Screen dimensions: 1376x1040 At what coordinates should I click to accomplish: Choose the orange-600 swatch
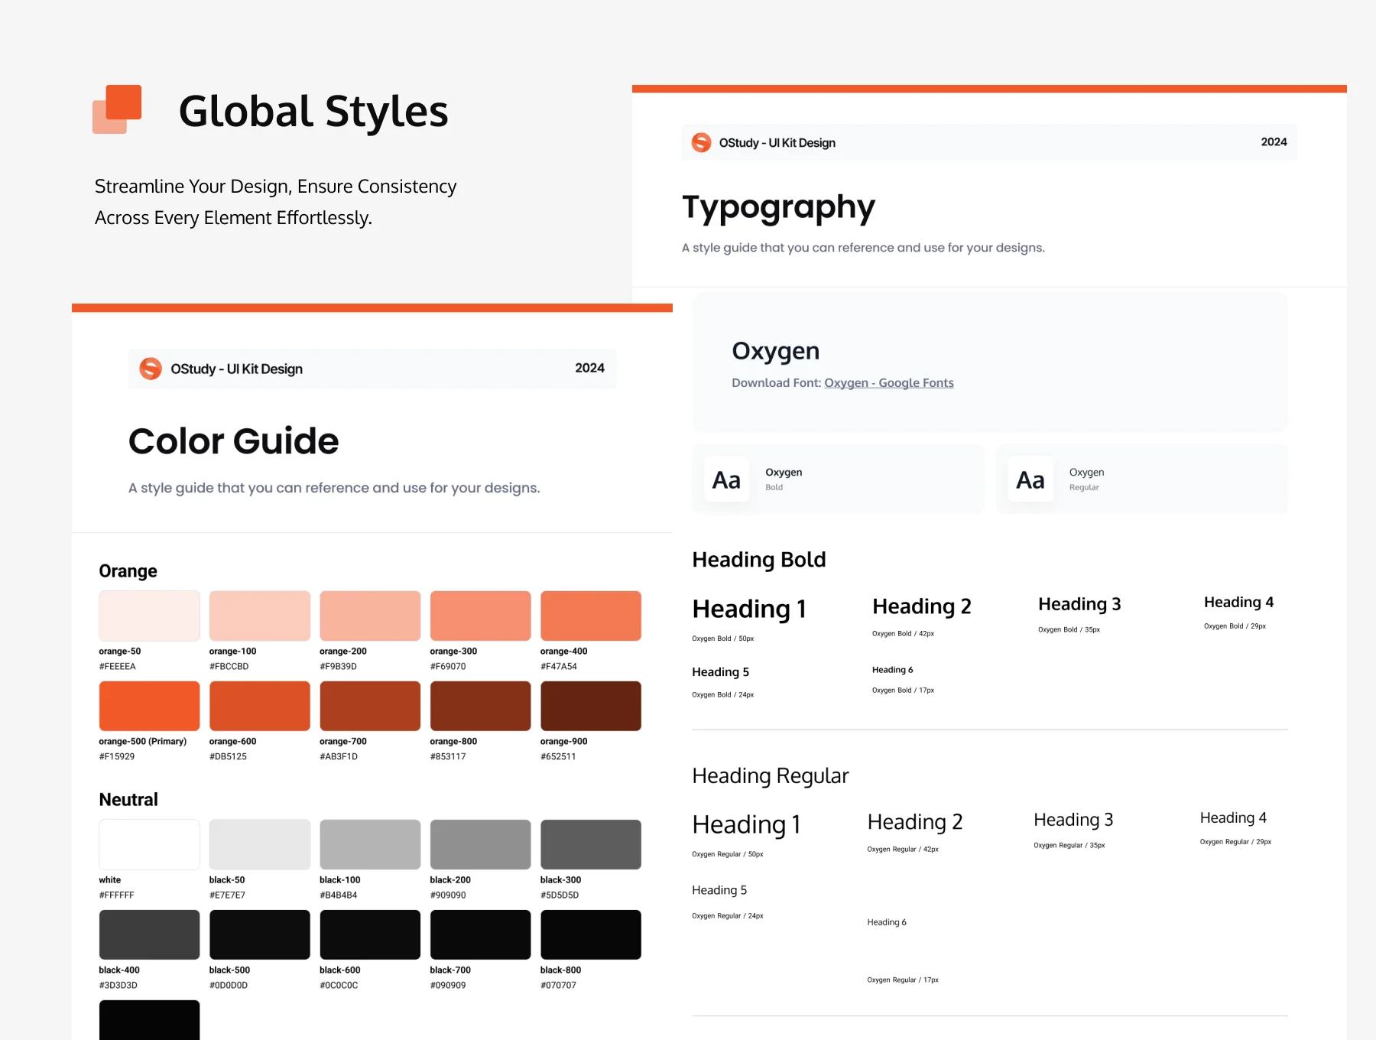click(x=260, y=706)
